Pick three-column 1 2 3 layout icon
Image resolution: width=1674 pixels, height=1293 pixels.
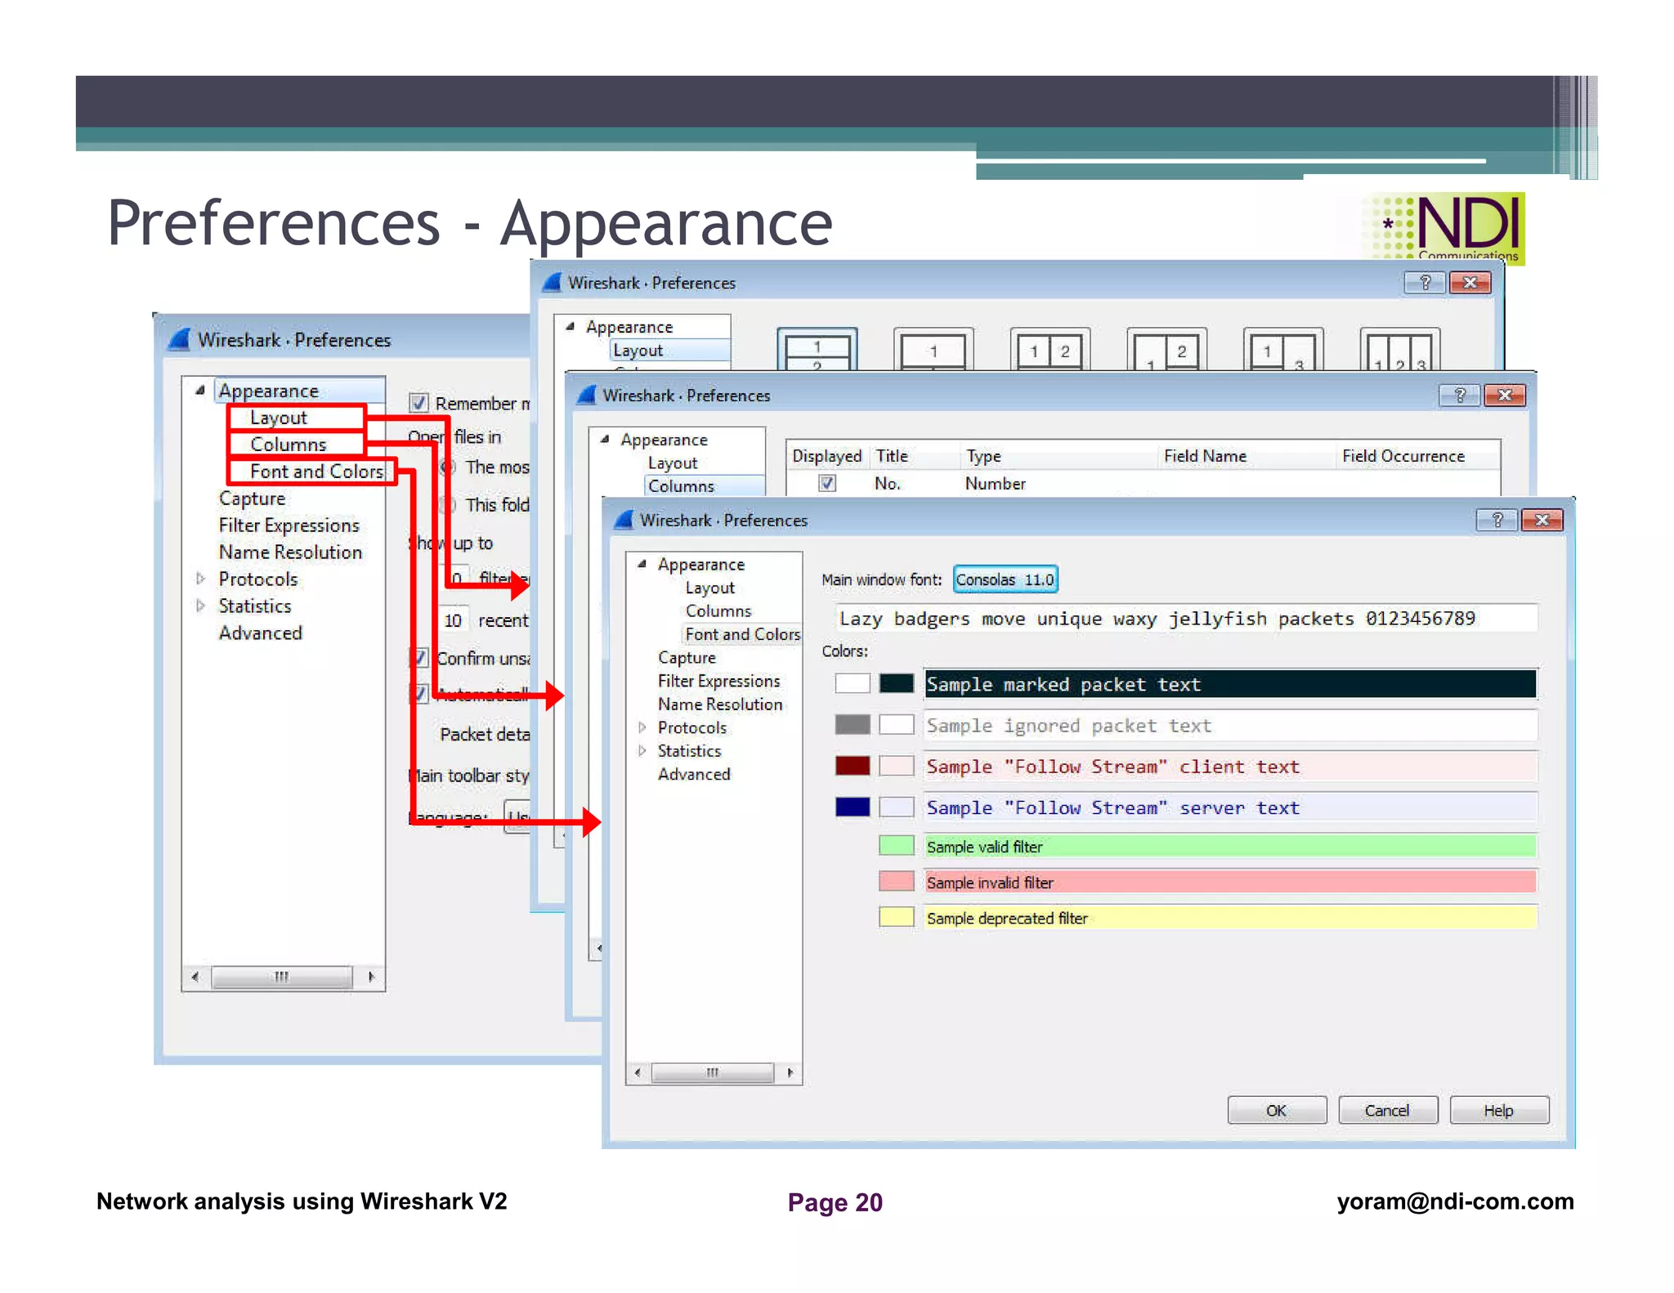[1399, 350]
